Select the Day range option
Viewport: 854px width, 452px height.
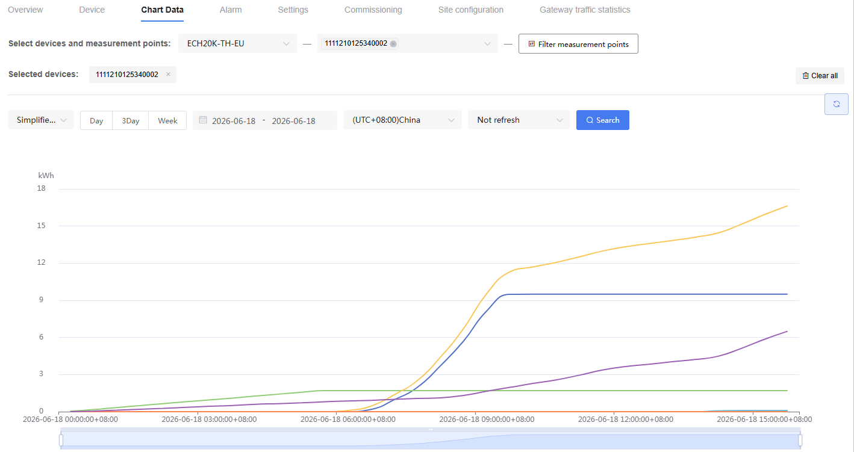[96, 120]
